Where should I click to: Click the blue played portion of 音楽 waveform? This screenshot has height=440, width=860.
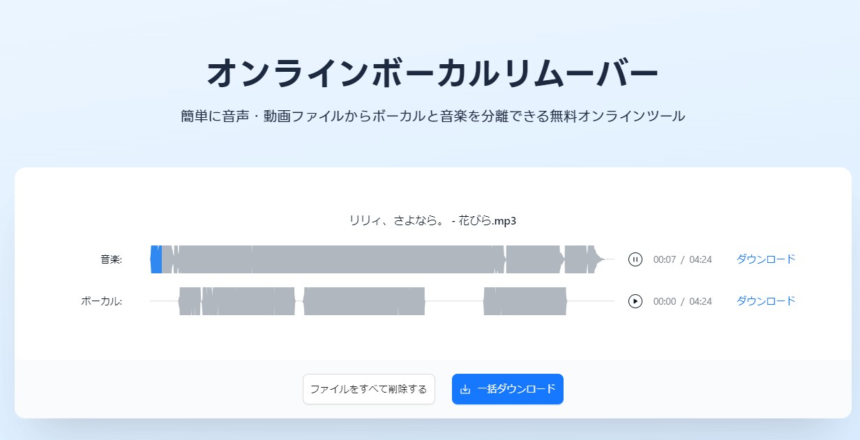(x=156, y=259)
